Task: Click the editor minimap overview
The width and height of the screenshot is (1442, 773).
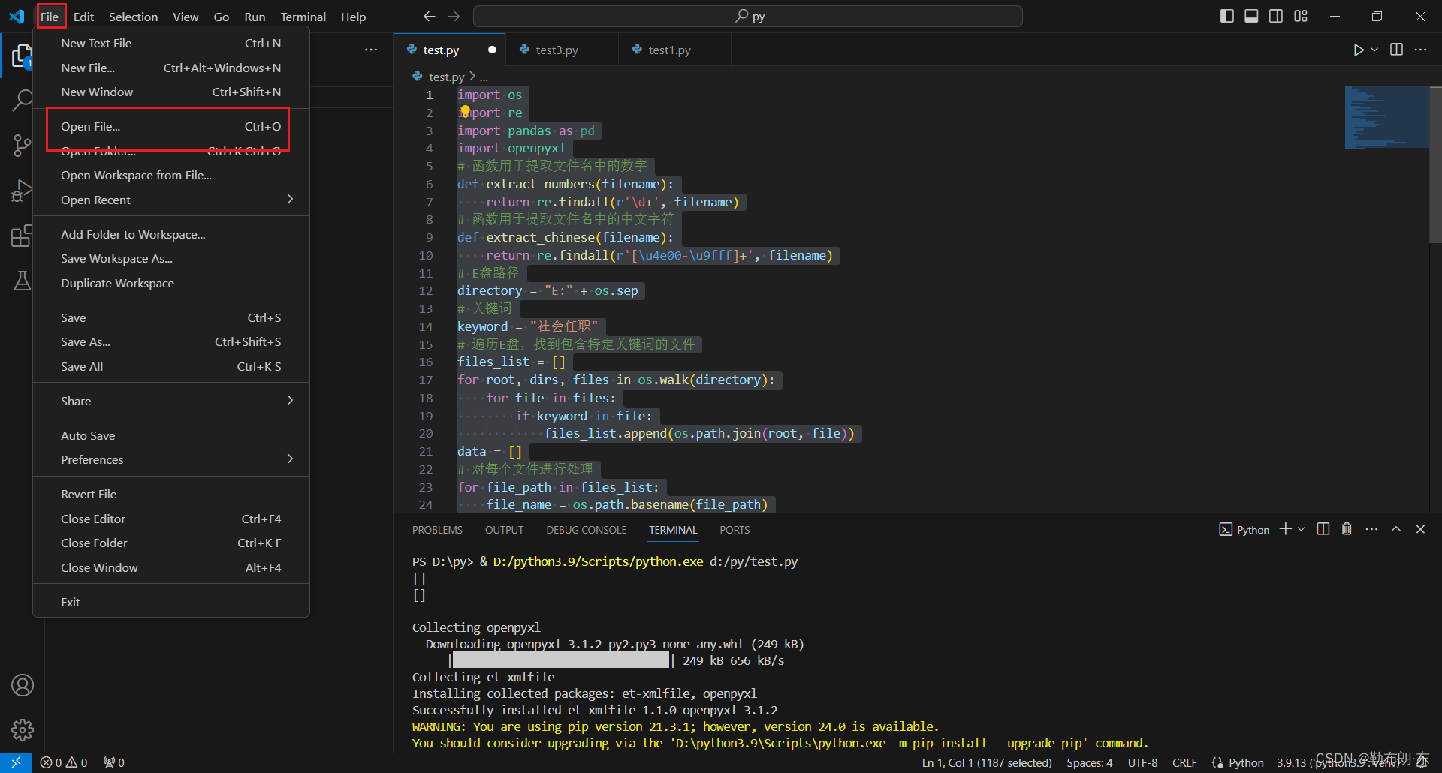Action: coord(1386,118)
